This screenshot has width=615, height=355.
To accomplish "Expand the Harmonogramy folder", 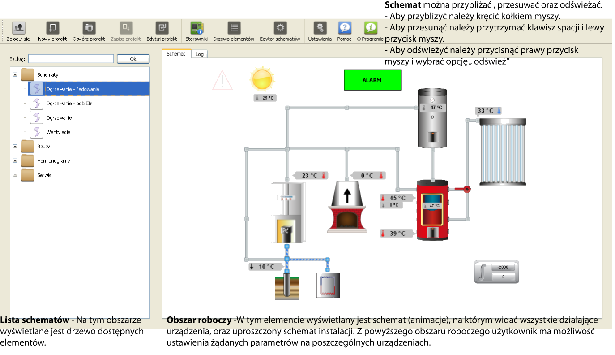I will (15, 161).
